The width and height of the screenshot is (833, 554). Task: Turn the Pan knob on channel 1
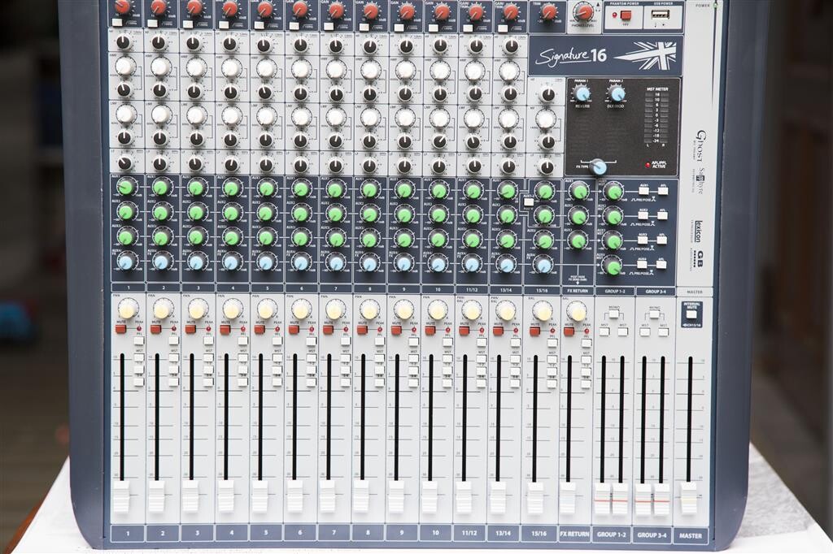128,309
